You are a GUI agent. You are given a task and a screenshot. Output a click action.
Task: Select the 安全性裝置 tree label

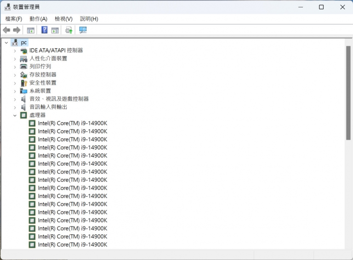pyautogui.click(x=43, y=83)
